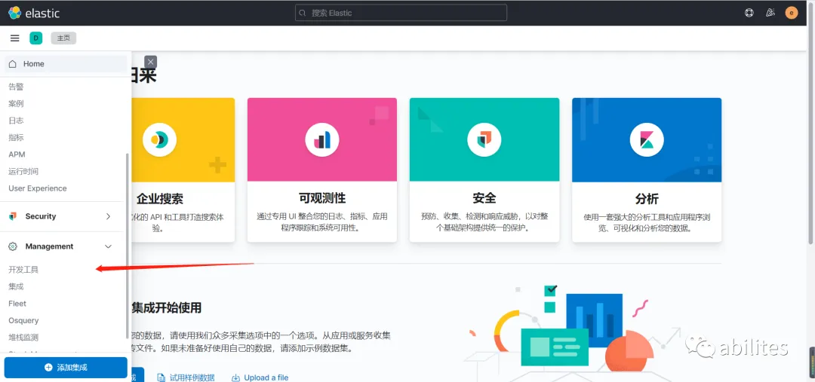Viewport: 815px width, 382px height.
Task: Open the user avatar "e" menu
Action: (x=792, y=13)
